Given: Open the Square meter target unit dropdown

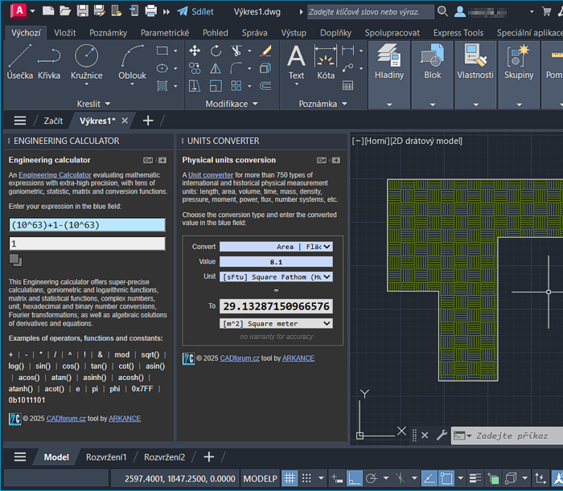Looking at the screenshot, I should click(x=276, y=324).
